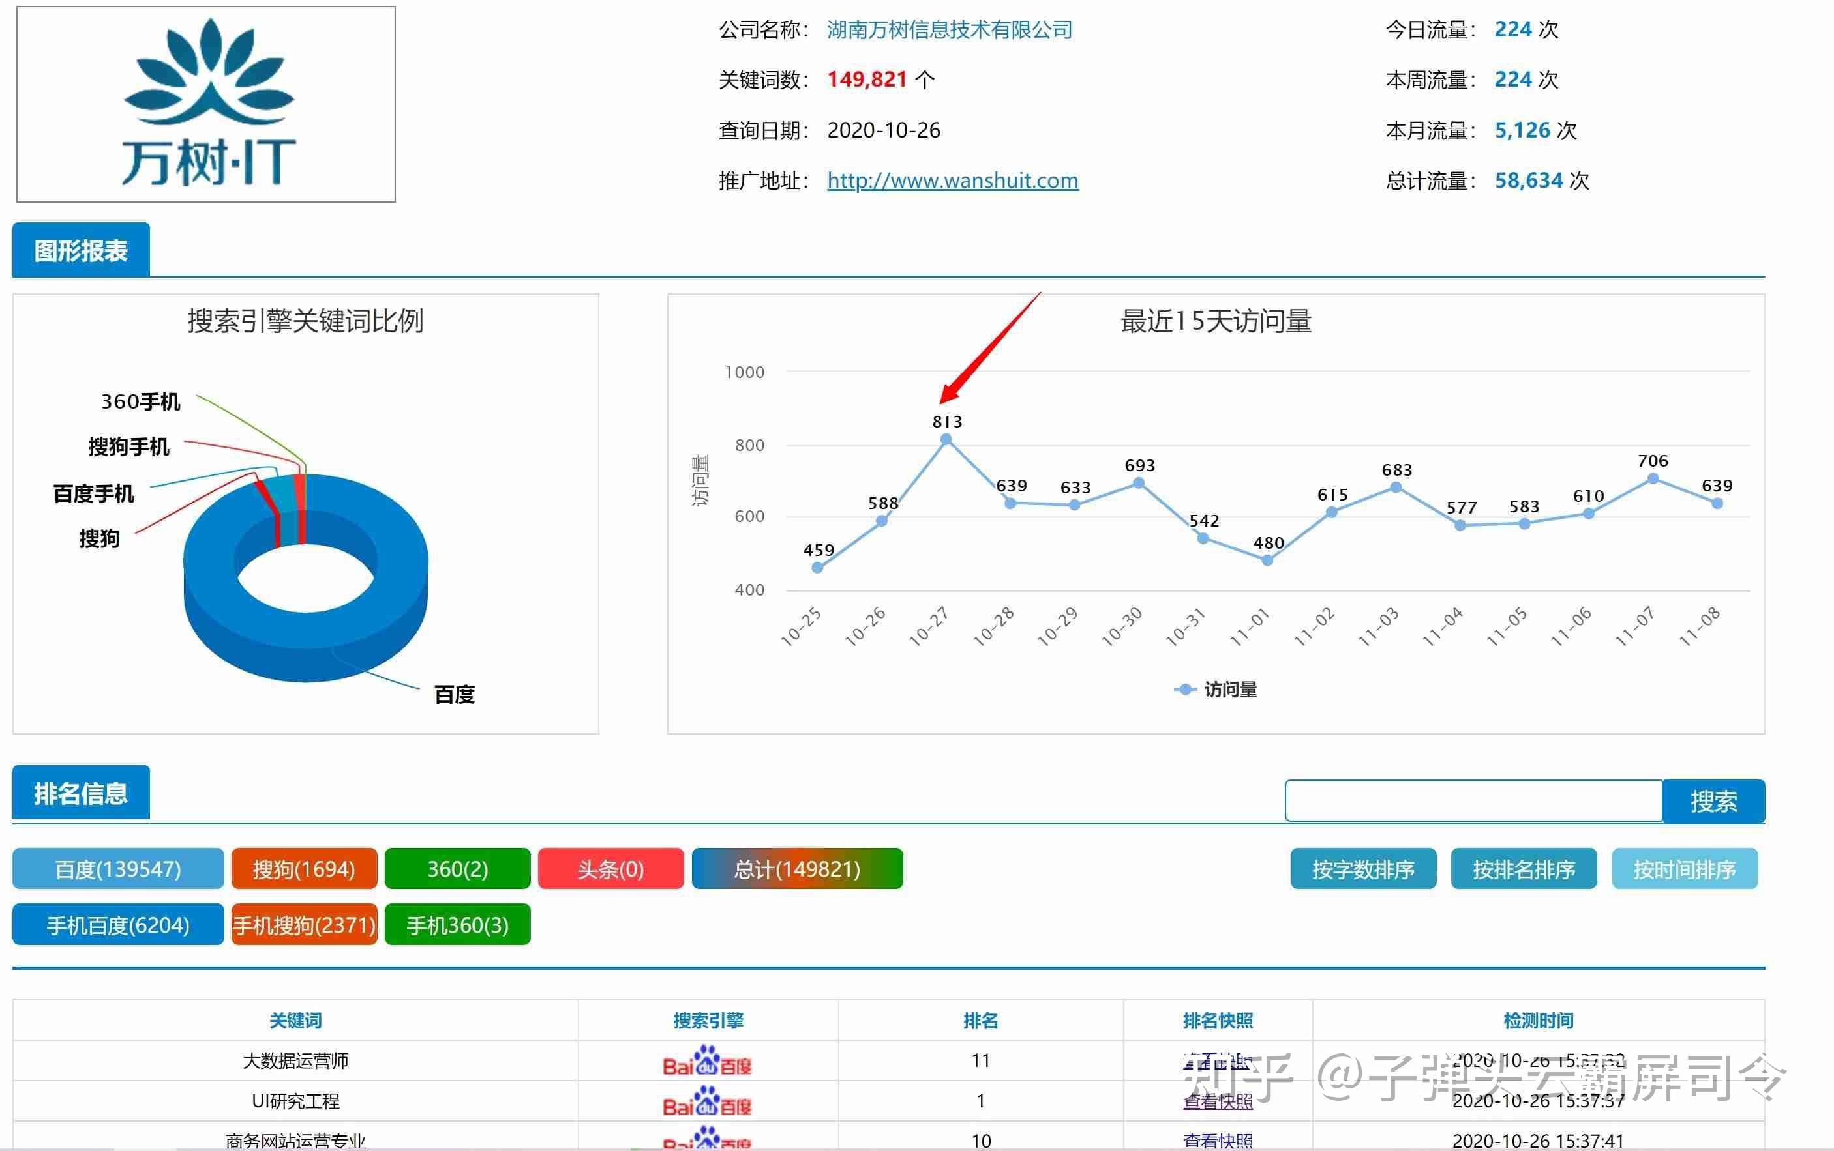Select the 手机百度(6204) filter

pos(118,925)
